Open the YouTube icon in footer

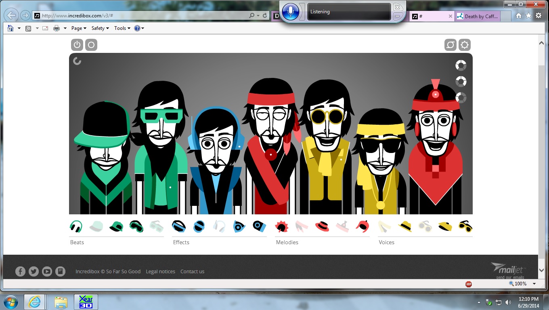click(47, 271)
